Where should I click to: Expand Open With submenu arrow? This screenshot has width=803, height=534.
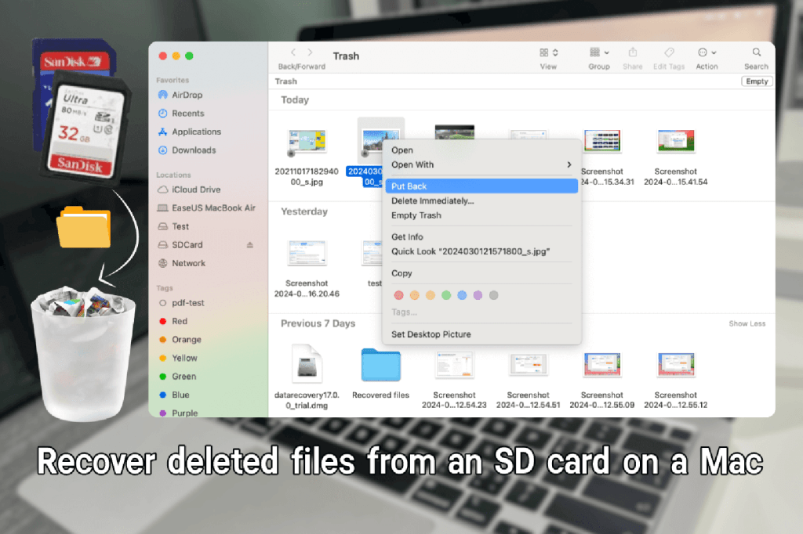point(569,164)
